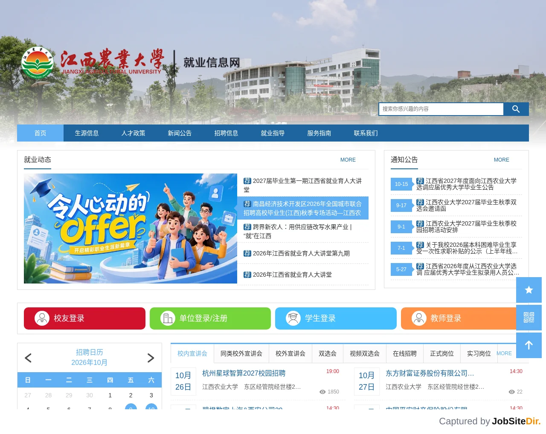Select the 视频双选会 tab
The image size is (546, 434).
point(365,353)
